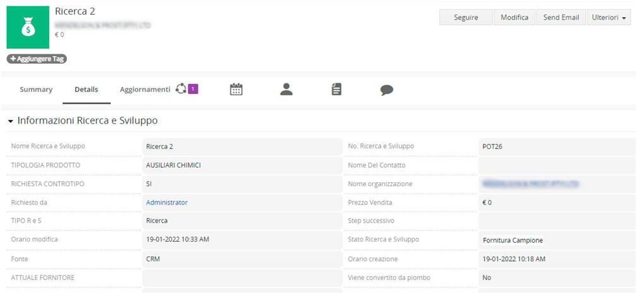
Task: Click the modification time 19-01-2022 10:33 AM
Action: click(178, 240)
